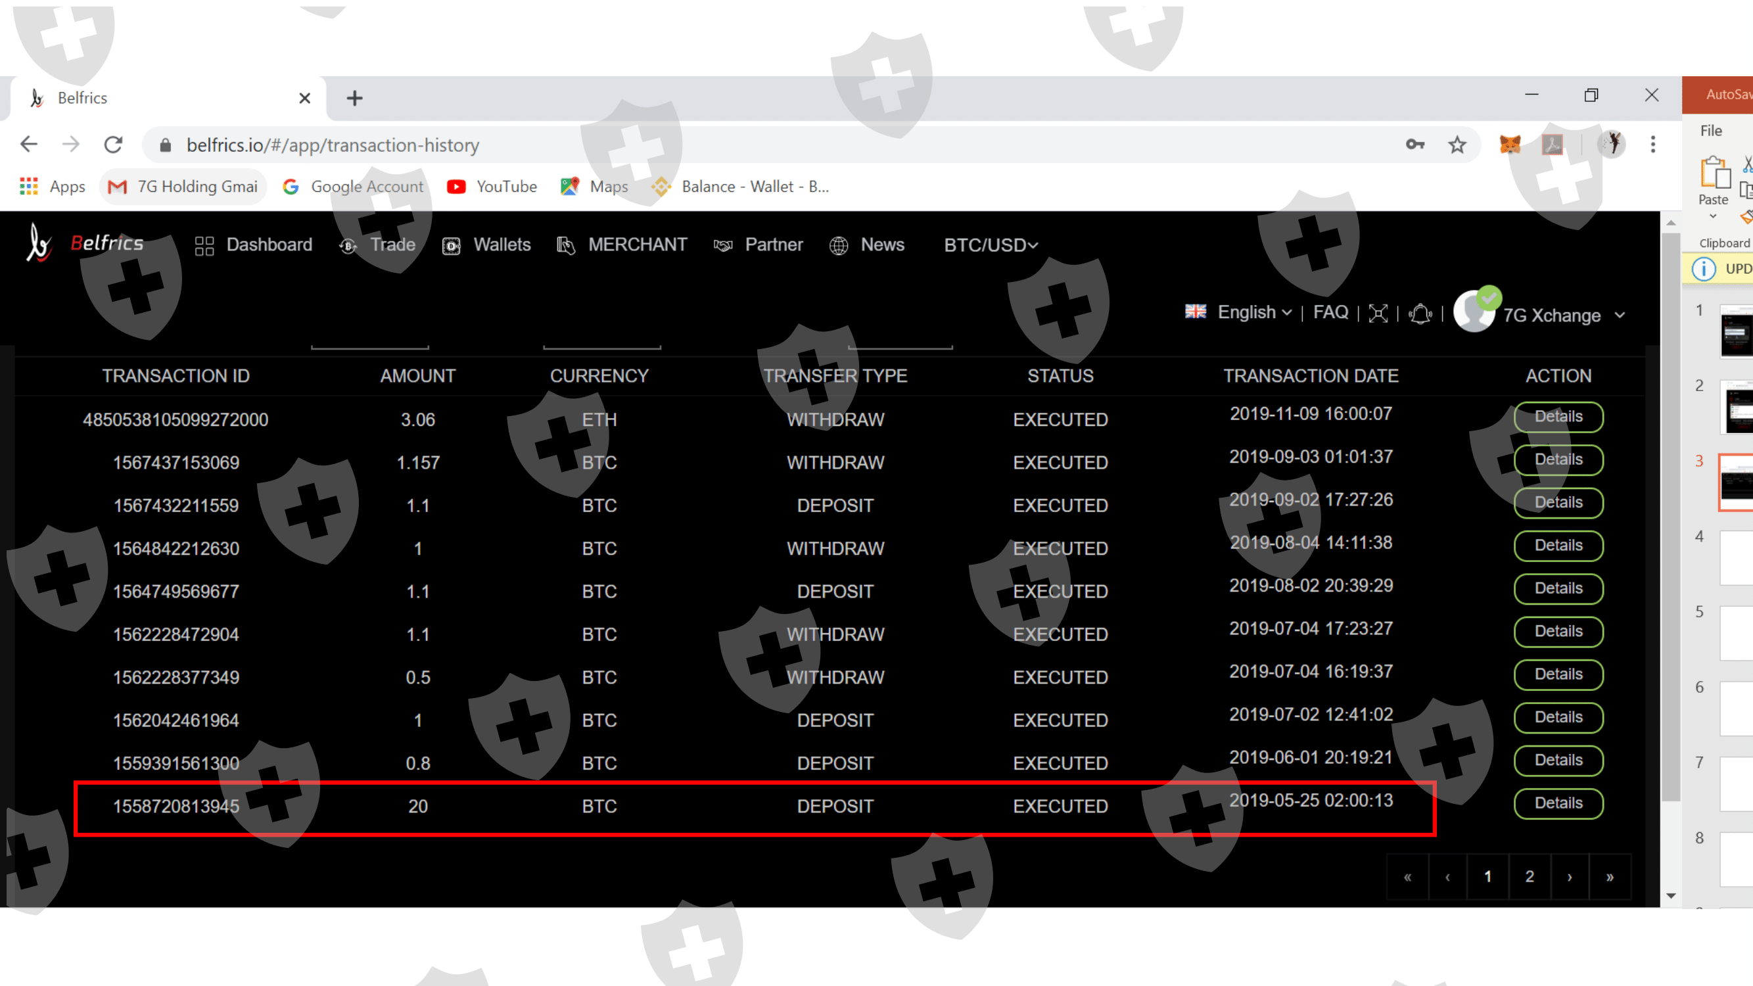Screen dimensions: 1753x986
Task: Click the page vertical scrollbar thumb
Action: click(1671, 517)
